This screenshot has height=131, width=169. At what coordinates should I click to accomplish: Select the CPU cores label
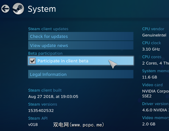[152, 57]
